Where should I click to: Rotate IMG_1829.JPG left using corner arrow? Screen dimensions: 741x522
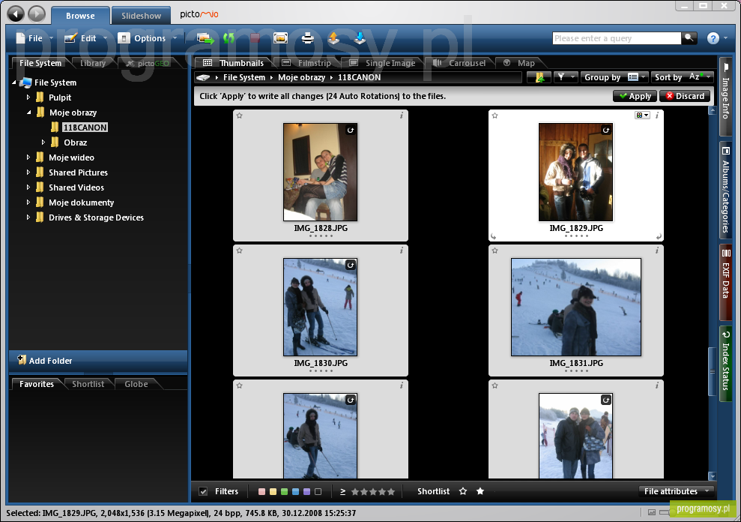click(x=494, y=236)
